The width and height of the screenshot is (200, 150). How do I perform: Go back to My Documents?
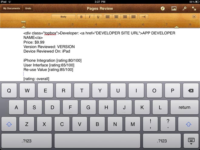pos(12,8)
